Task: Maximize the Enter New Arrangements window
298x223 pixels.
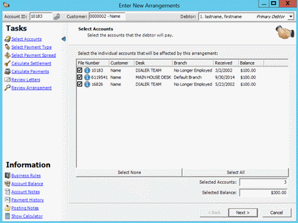Action: (x=274, y=4)
